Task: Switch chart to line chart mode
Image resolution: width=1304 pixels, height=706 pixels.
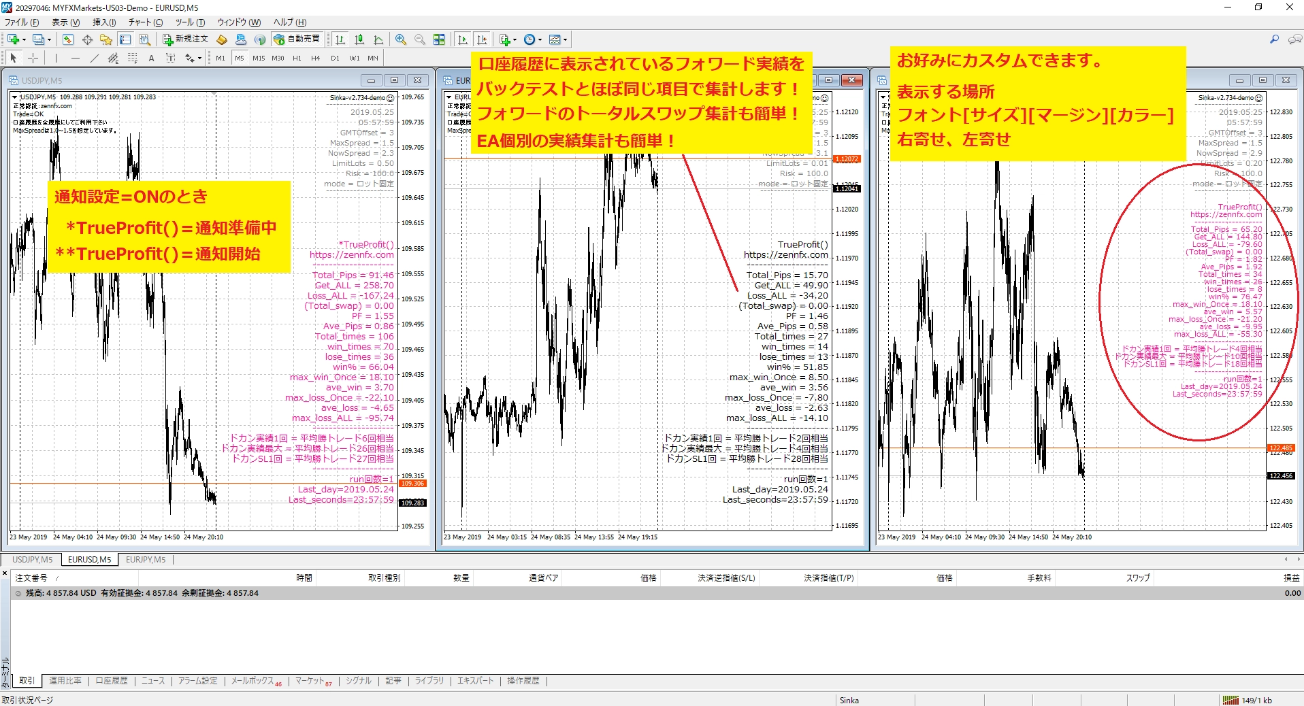Action: (378, 39)
